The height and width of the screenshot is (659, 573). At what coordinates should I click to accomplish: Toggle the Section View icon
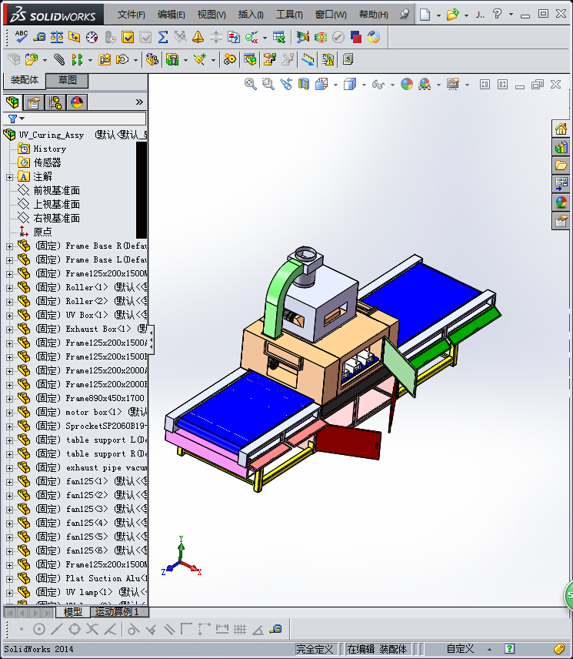click(304, 84)
